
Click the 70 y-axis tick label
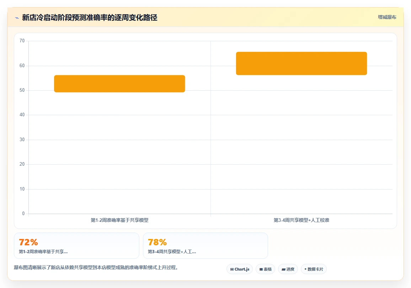[x=22, y=41]
